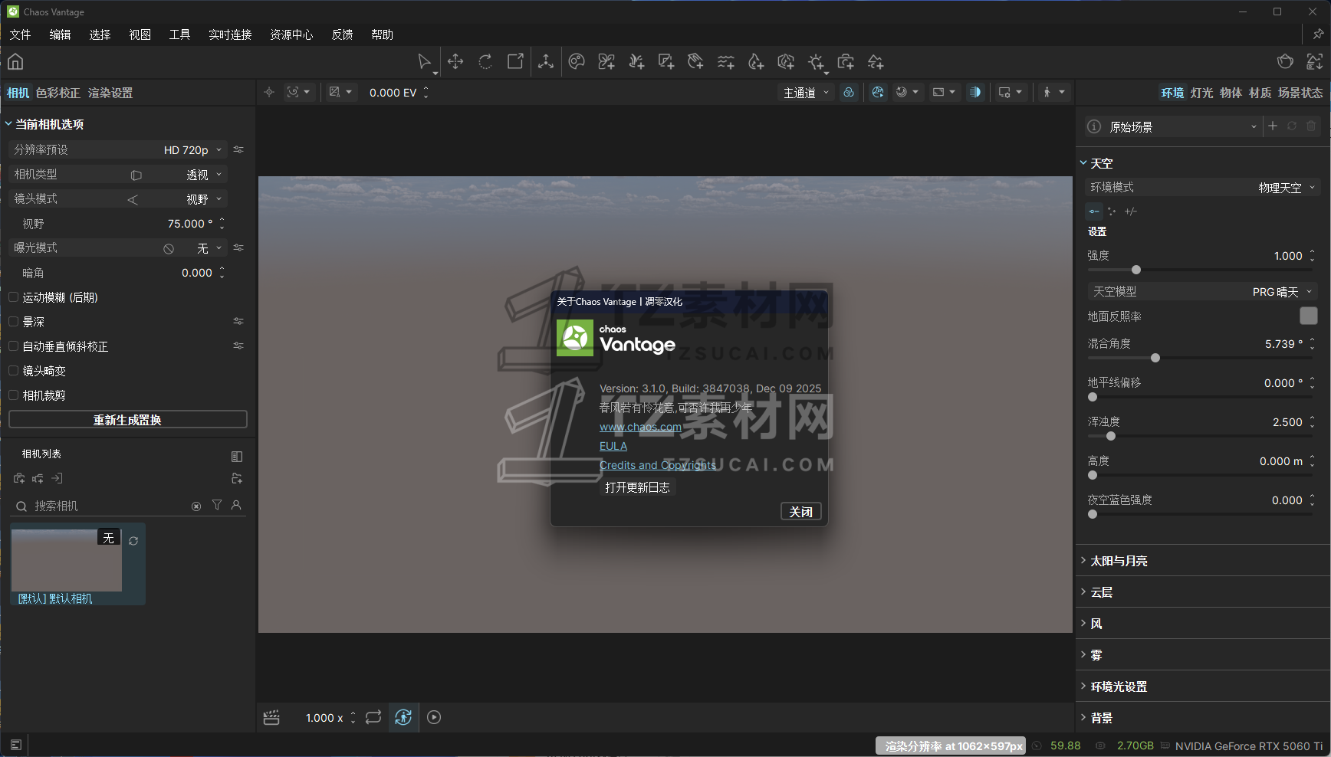Select the Rotate tool in the toolbar
This screenshot has height=757, width=1331.
(485, 61)
